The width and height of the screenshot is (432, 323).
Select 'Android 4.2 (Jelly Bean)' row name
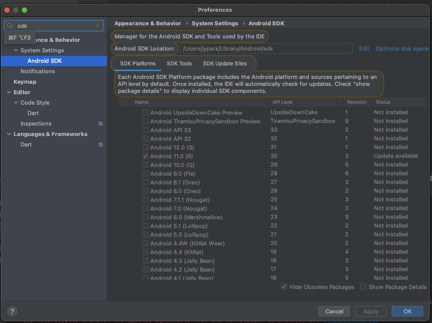[x=183, y=270]
